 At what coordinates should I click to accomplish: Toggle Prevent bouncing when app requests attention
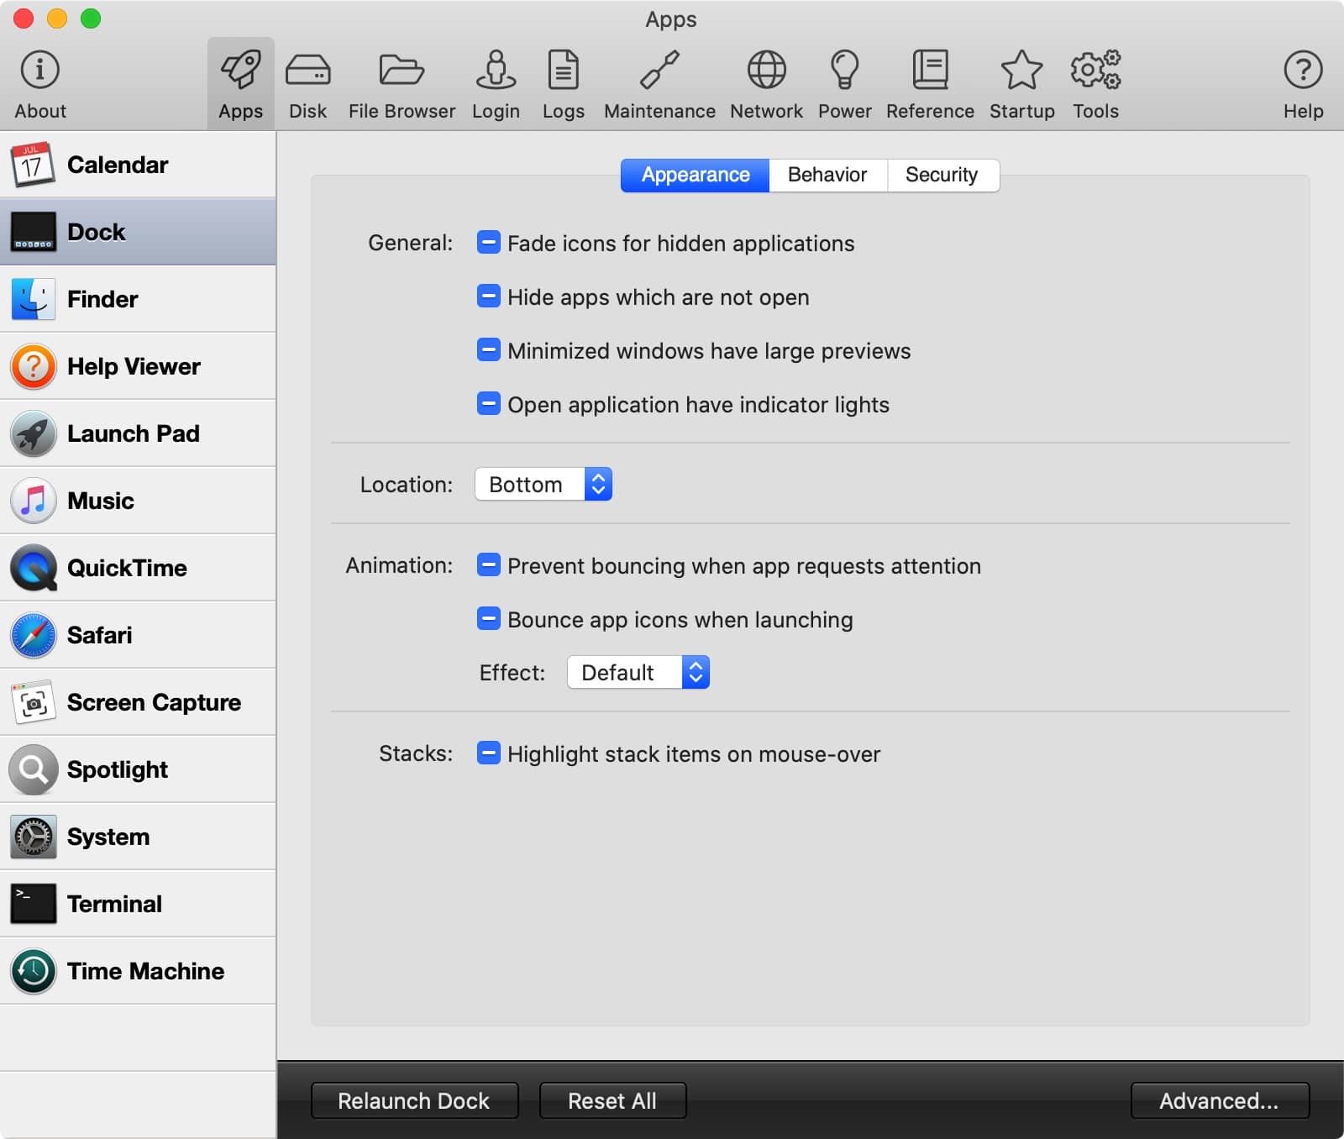click(489, 565)
